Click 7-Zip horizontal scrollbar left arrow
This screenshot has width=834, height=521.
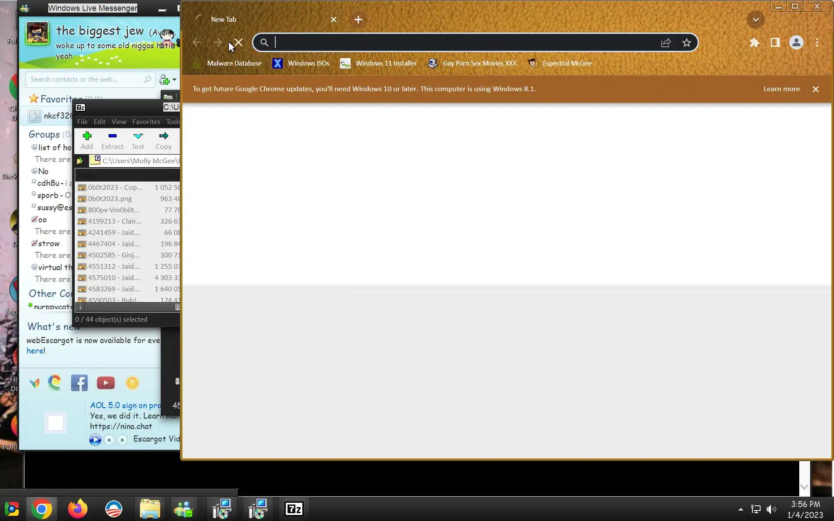coord(79,307)
